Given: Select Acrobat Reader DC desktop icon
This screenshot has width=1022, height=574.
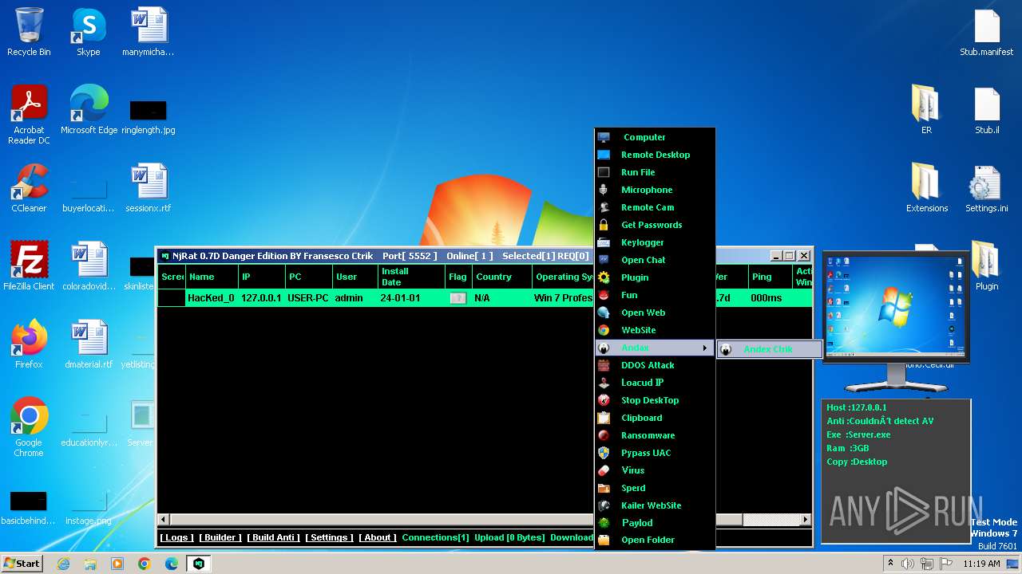Looking at the screenshot, I should coord(29,115).
